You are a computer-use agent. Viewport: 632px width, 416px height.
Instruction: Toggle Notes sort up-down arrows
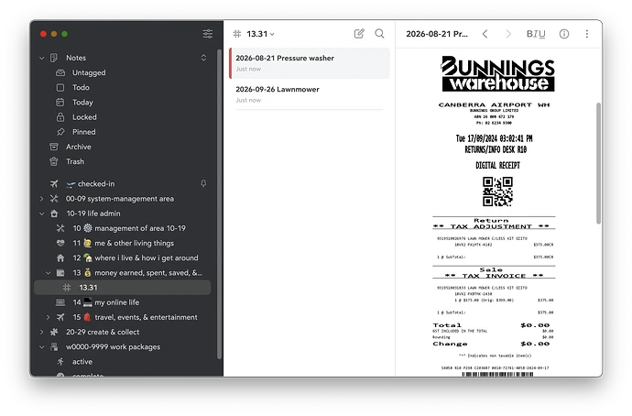tap(203, 58)
